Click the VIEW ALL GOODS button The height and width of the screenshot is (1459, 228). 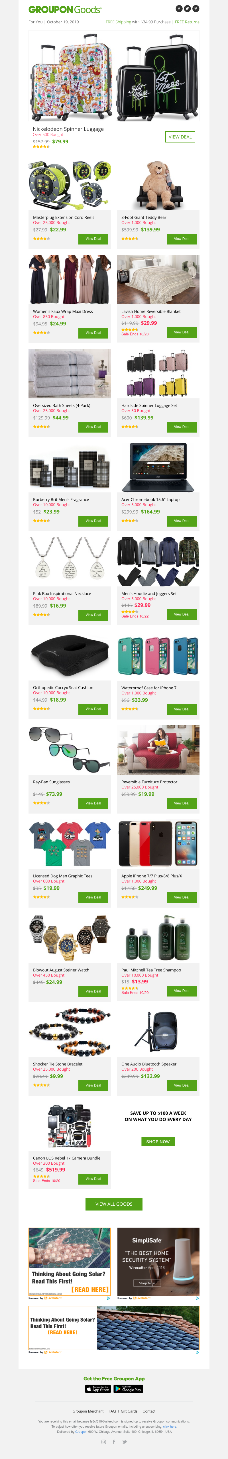(x=114, y=1204)
